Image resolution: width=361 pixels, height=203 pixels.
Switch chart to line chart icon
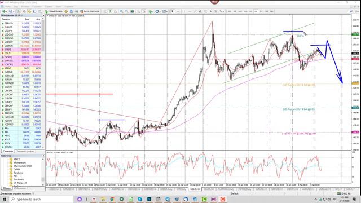115,11
